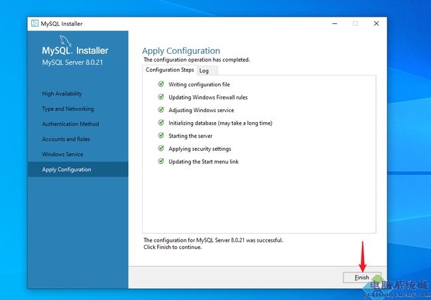Click 'MySQL Server 8.0.21' sidebar subtitle
Image resolution: width=431 pixels, height=300 pixels.
pos(72,62)
